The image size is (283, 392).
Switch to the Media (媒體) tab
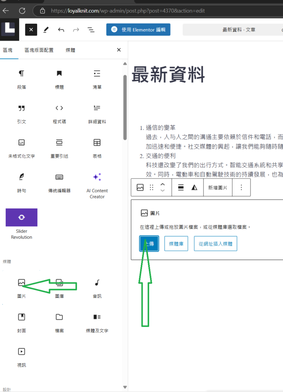point(70,50)
